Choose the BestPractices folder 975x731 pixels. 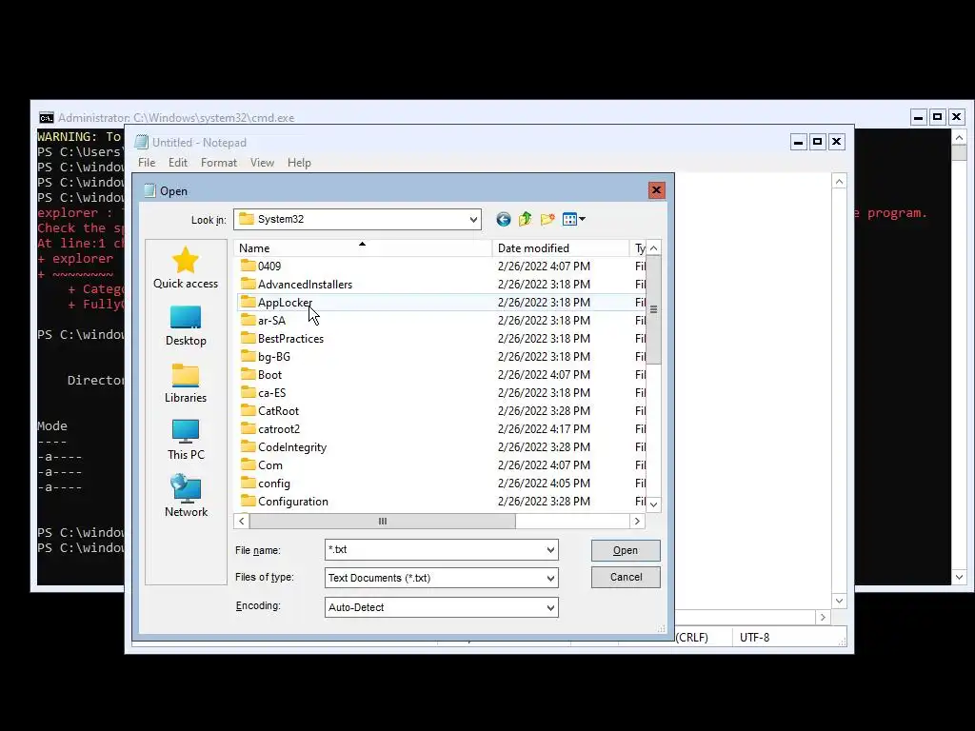290,338
